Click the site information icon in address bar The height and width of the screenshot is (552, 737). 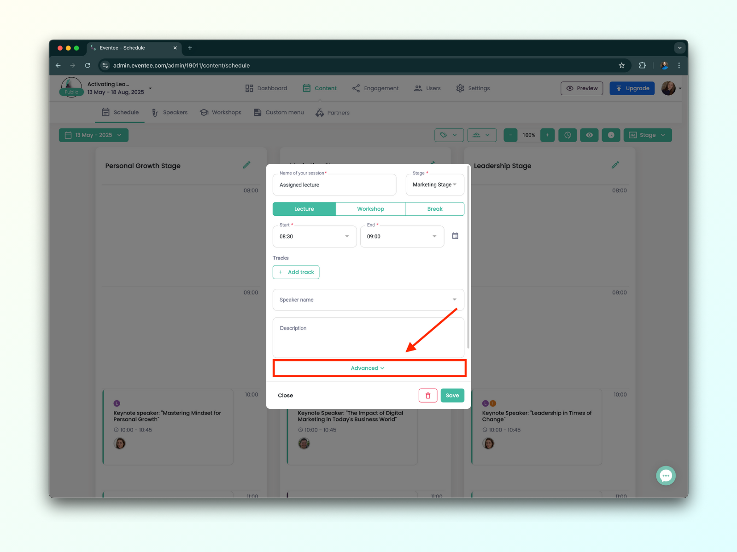pyautogui.click(x=105, y=65)
